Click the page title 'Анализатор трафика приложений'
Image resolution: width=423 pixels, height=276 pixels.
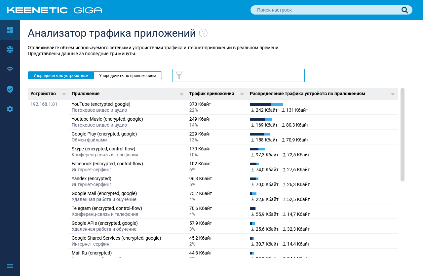click(x=112, y=33)
